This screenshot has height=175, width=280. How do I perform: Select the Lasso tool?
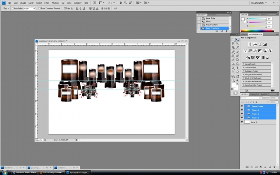(x=233, y=43)
